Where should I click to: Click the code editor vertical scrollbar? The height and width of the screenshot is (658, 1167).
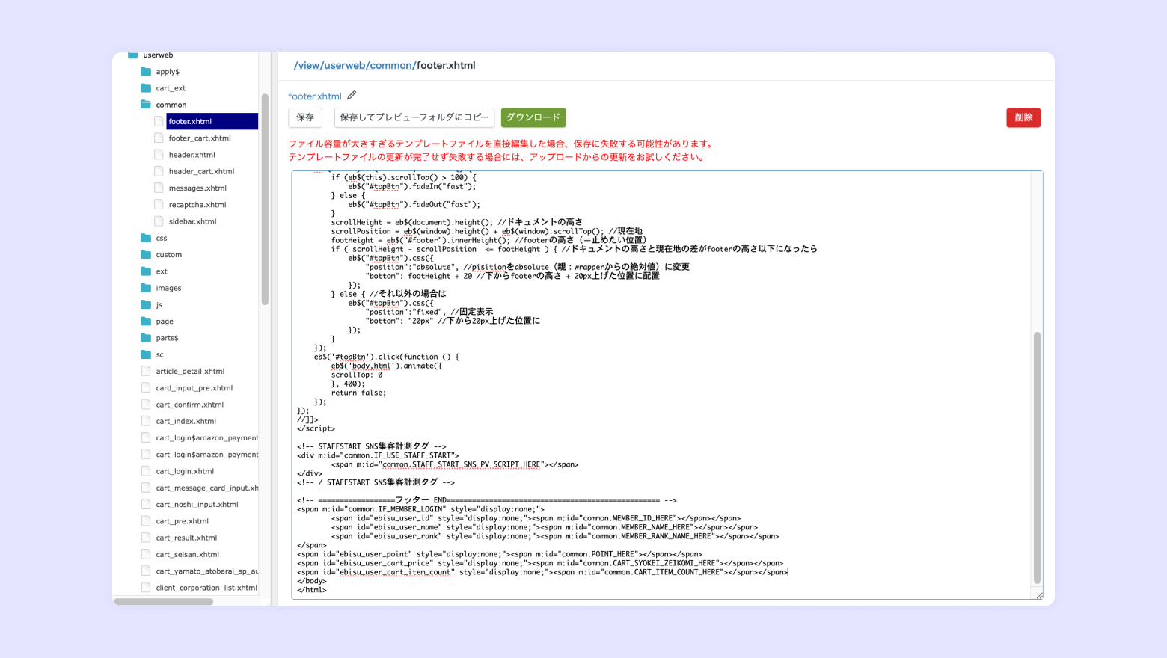pyautogui.click(x=1037, y=458)
